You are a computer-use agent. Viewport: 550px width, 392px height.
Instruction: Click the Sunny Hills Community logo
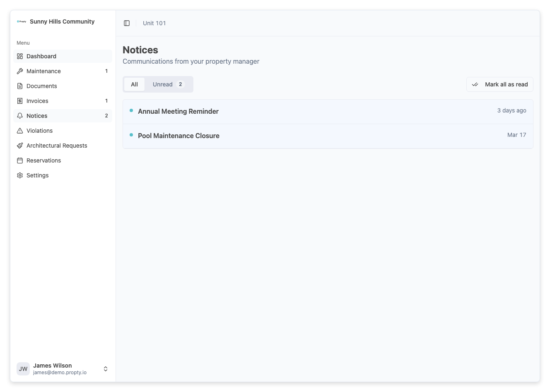[21, 21]
